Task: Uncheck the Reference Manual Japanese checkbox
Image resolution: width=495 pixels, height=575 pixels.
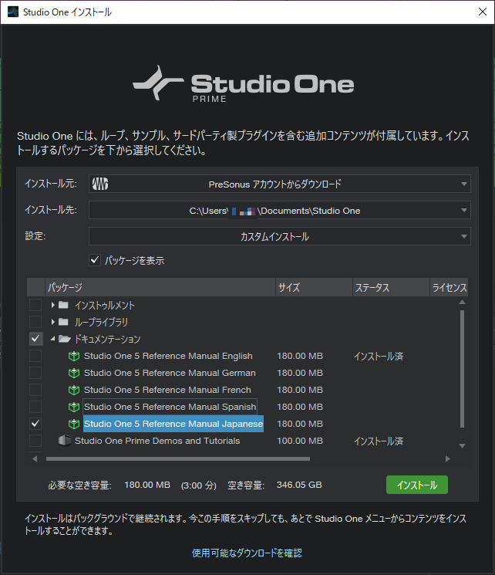Action: 35,424
